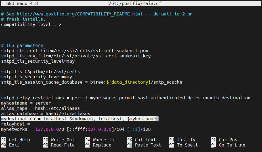The width and height of the screenshot is (262, 152).
Task: Click the smtp_tls_CApath=/etc/ssl/certs line
Action: tap(40, 72)
